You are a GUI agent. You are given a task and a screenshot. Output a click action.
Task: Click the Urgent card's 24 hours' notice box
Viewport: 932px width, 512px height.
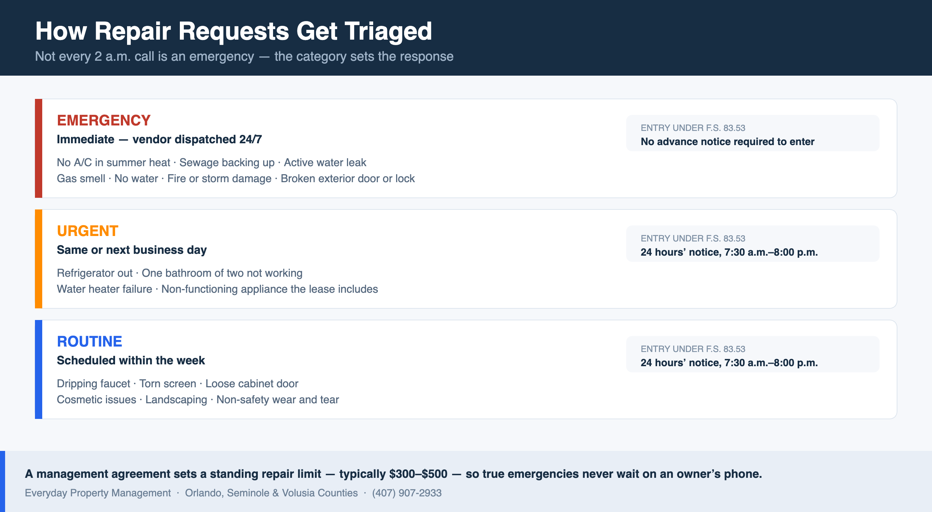753,244
